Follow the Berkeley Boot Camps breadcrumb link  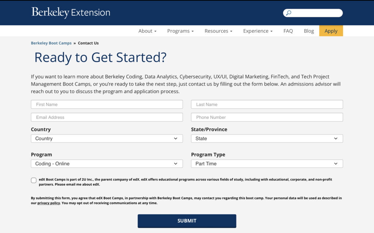[x=51, y=43]
